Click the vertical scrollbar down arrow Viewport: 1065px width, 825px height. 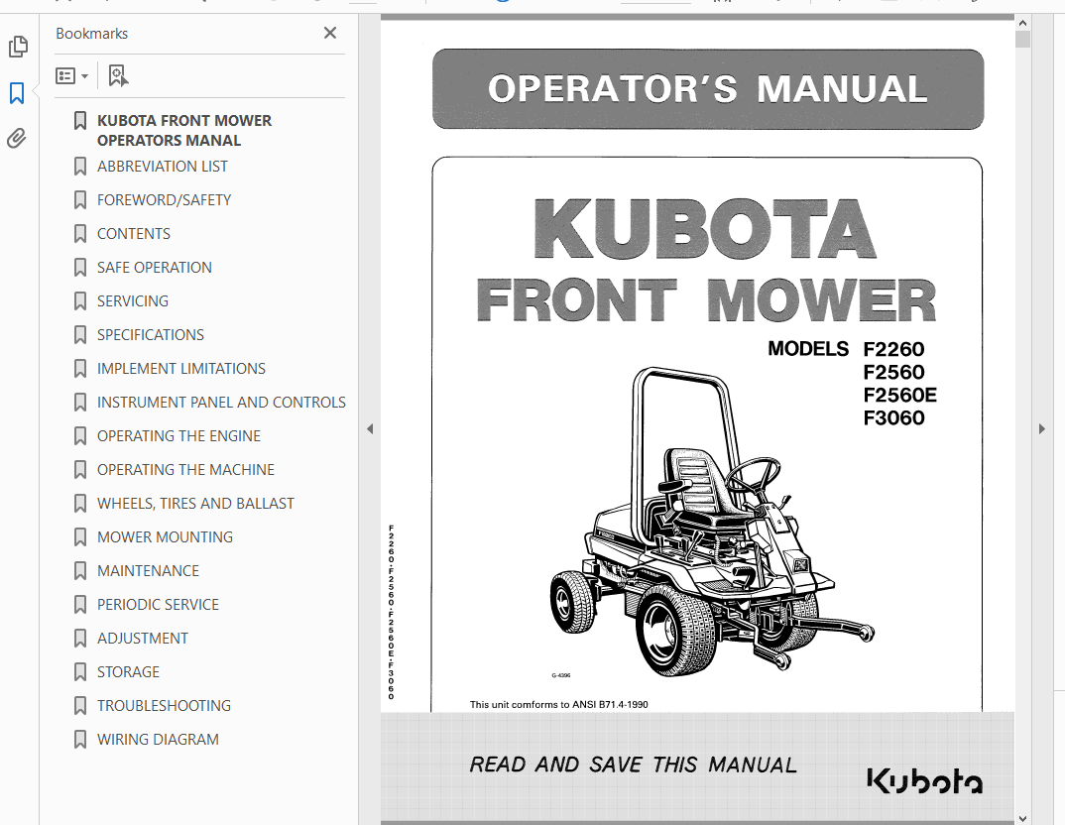tap(1023, 819)
